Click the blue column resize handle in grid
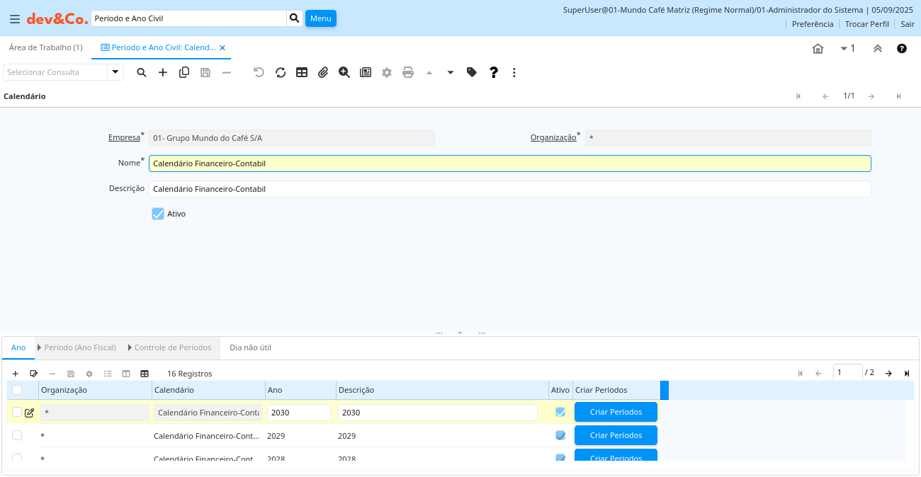 (x=665, y=390)
